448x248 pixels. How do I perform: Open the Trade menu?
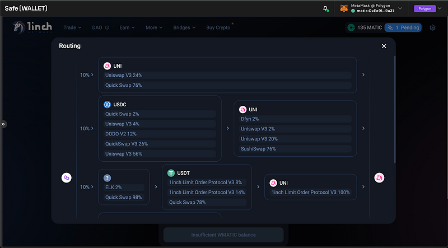coord(72,27)
